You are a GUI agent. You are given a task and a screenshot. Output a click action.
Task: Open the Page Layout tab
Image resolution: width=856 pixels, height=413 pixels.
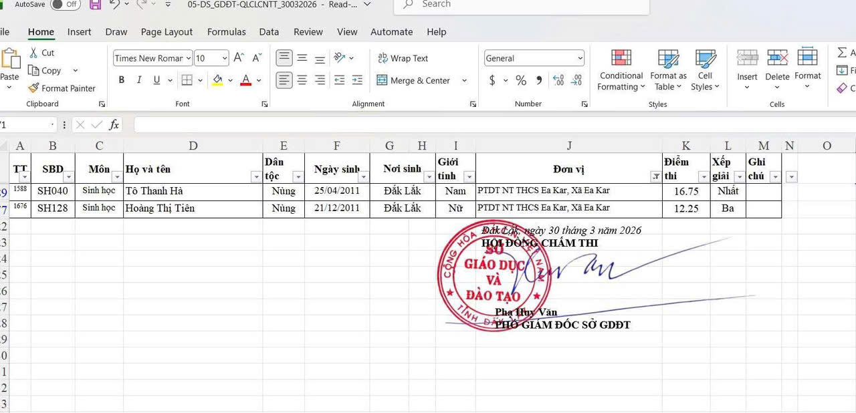click(x=167, y=31)
